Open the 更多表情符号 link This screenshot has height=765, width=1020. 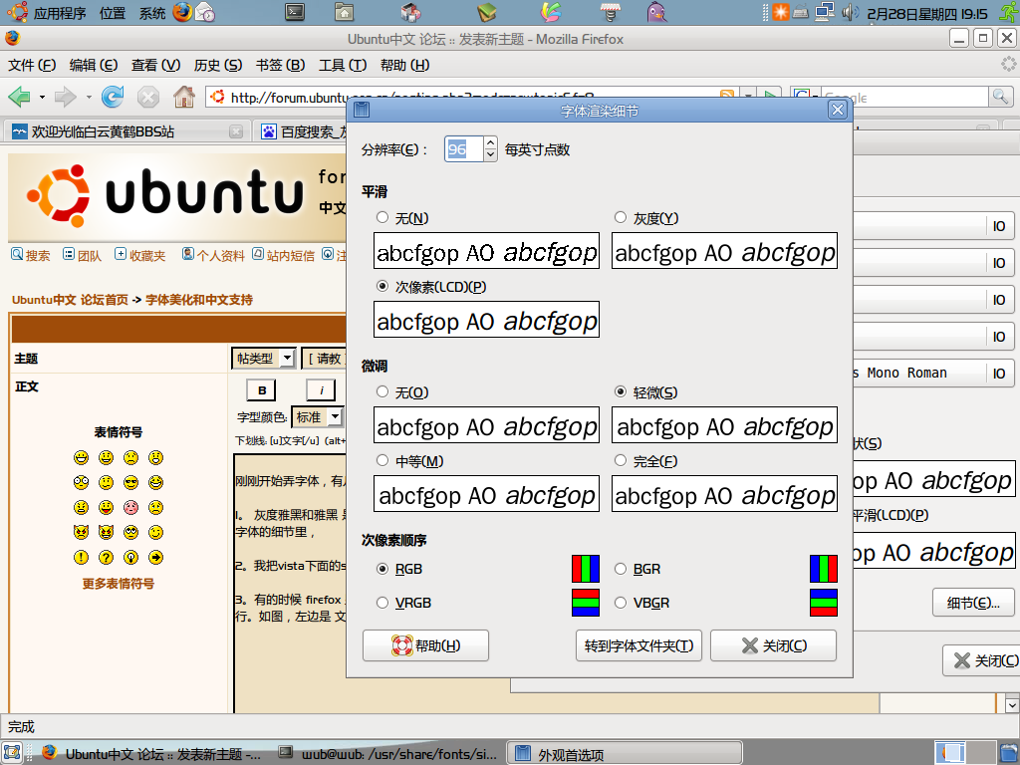(119, 584)
